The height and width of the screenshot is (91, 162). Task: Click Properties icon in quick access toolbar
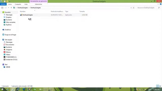pyautogui.click(x=5, y=1)
